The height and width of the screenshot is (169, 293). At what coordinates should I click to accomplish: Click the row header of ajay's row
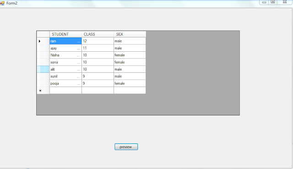43,48
